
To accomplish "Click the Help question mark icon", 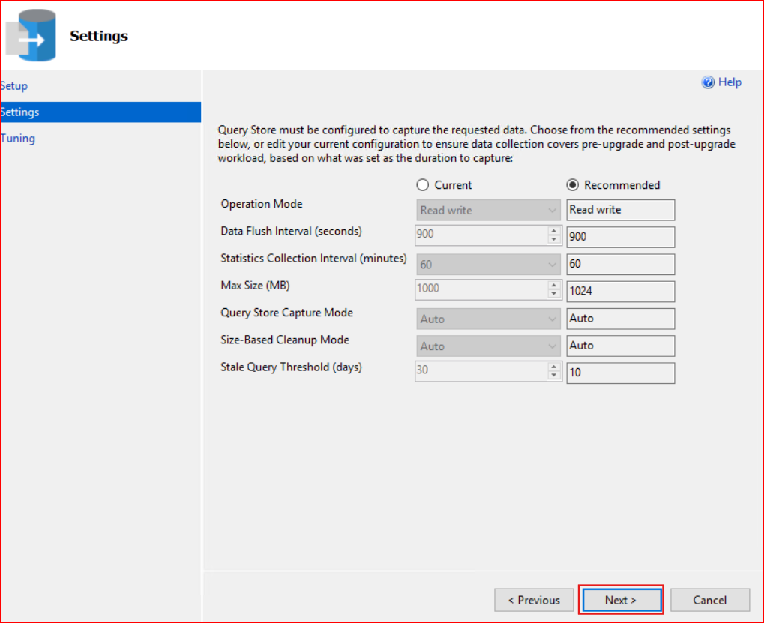I will point(708,82).
